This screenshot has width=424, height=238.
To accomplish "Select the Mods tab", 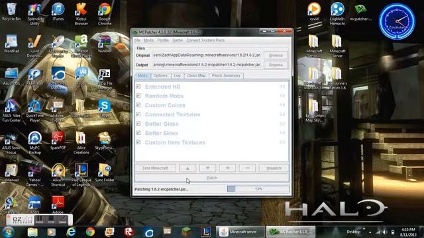I will [x=142, y=75].
